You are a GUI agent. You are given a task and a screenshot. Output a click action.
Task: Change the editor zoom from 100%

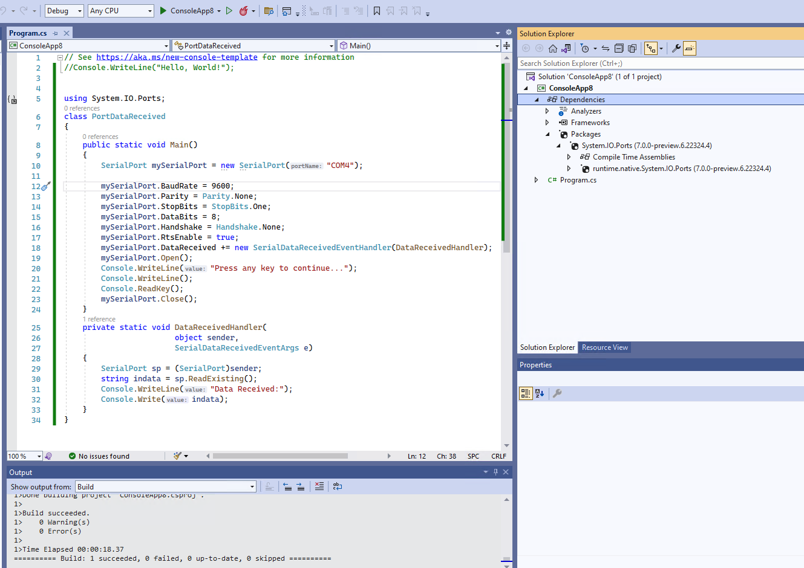pyautogui.click(x=24, y=456)
